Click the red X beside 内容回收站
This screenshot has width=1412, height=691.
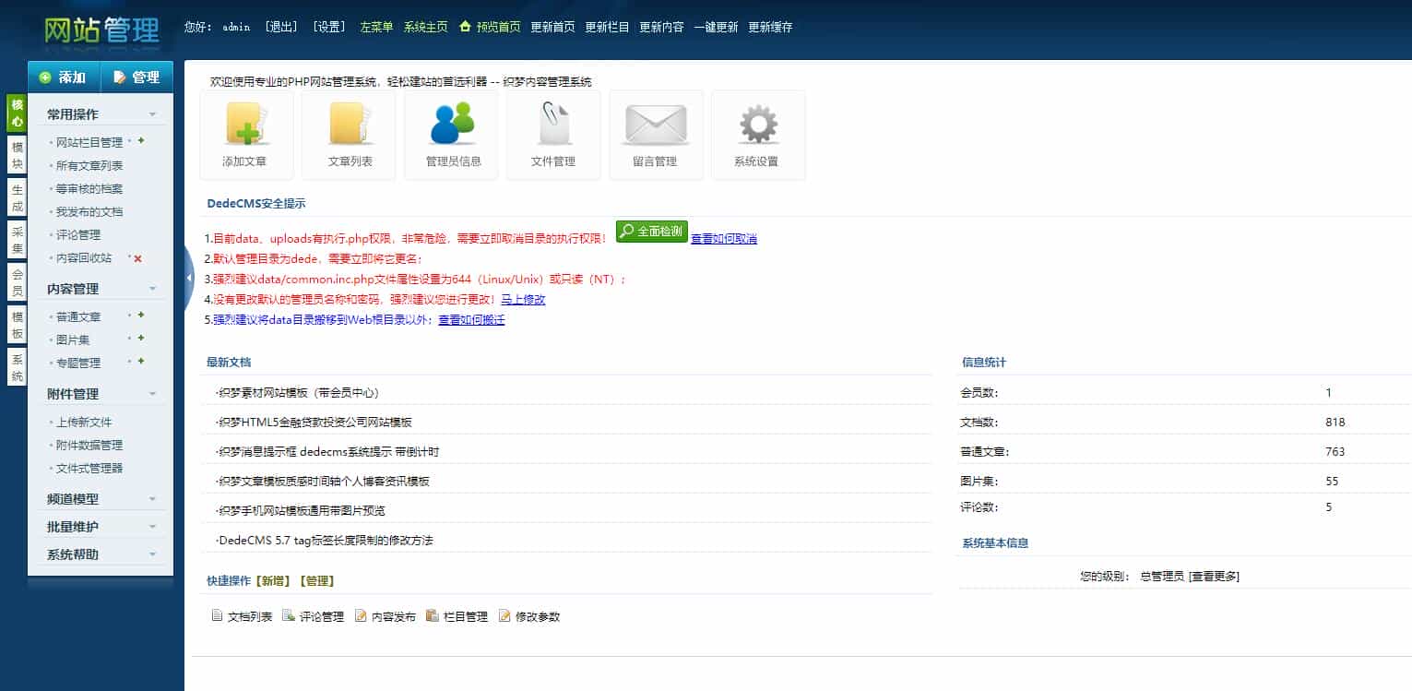pos(140,257)
